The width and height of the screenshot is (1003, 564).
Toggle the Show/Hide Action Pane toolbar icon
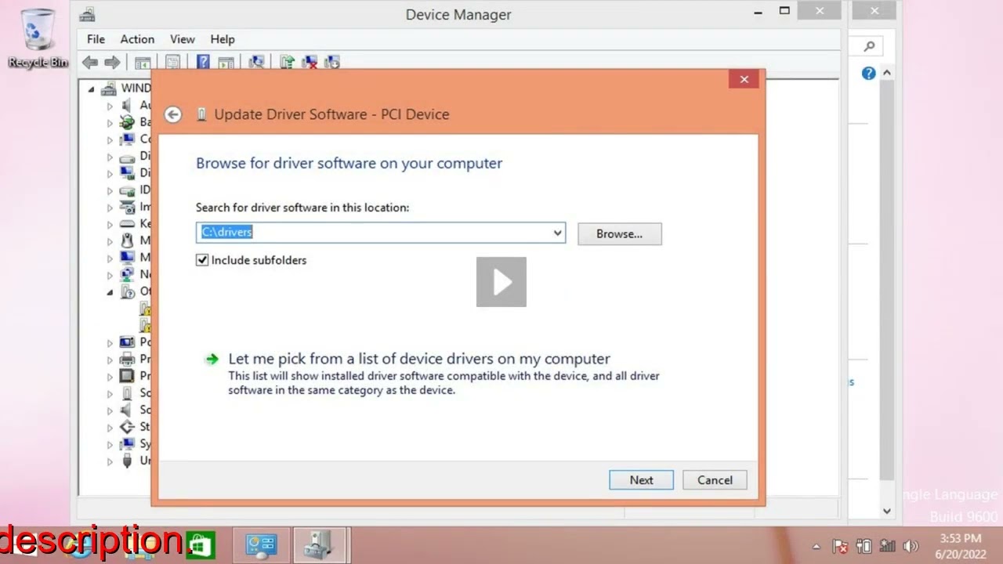[x=226, y=63]
